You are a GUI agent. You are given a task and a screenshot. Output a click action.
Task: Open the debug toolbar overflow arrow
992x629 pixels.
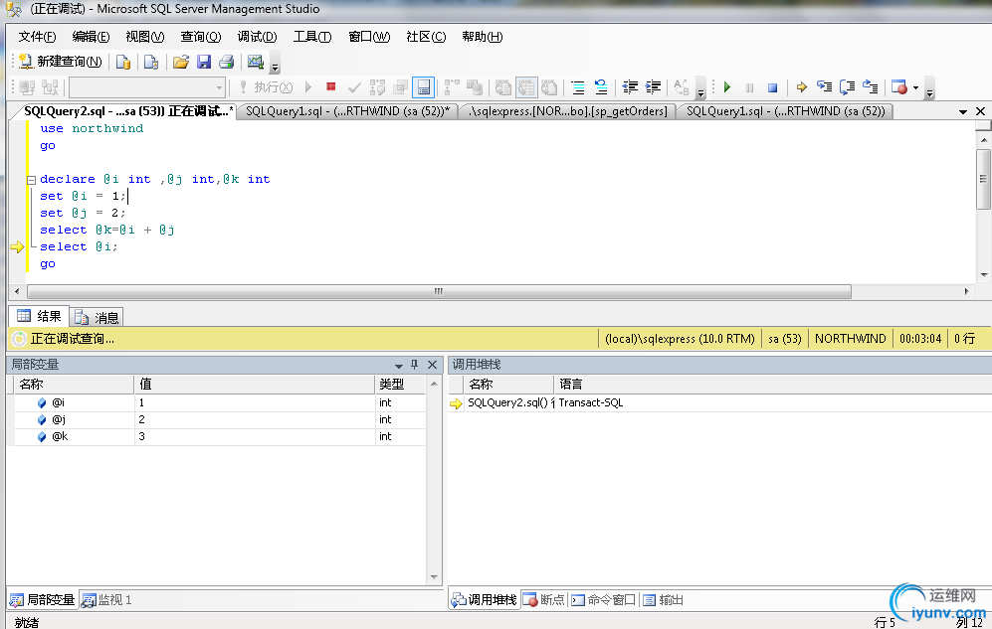point(929,92)
